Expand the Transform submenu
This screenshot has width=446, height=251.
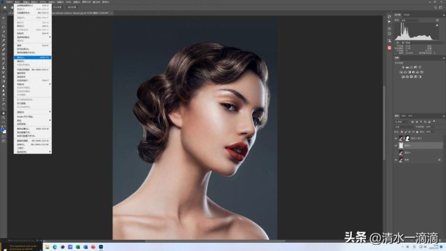click(x=33, y=84)
